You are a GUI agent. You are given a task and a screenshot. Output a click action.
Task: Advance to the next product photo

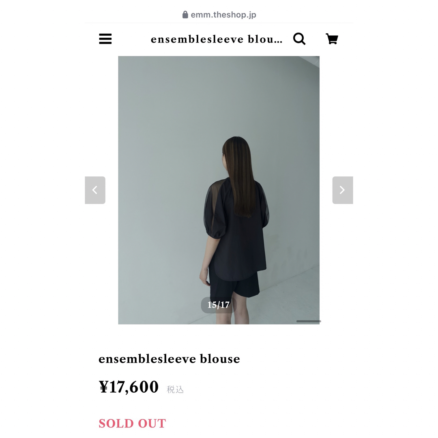[x=343, y=190]
